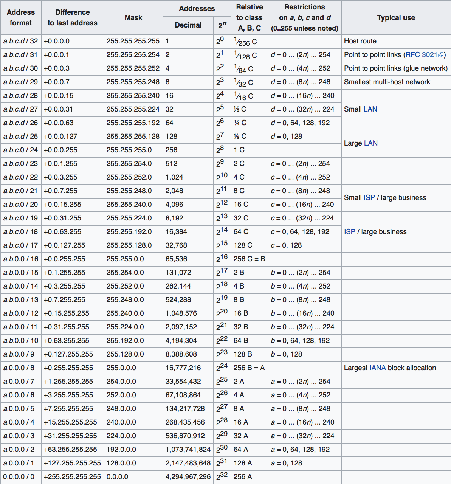
Task: Select decimal value 1,048,576
Action: pyautogui.click(x=188, y=313)
